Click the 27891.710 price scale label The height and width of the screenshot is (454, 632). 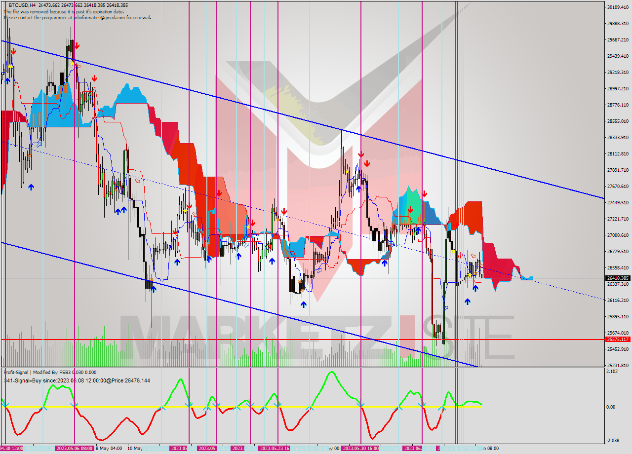click(x=618, y=170)
